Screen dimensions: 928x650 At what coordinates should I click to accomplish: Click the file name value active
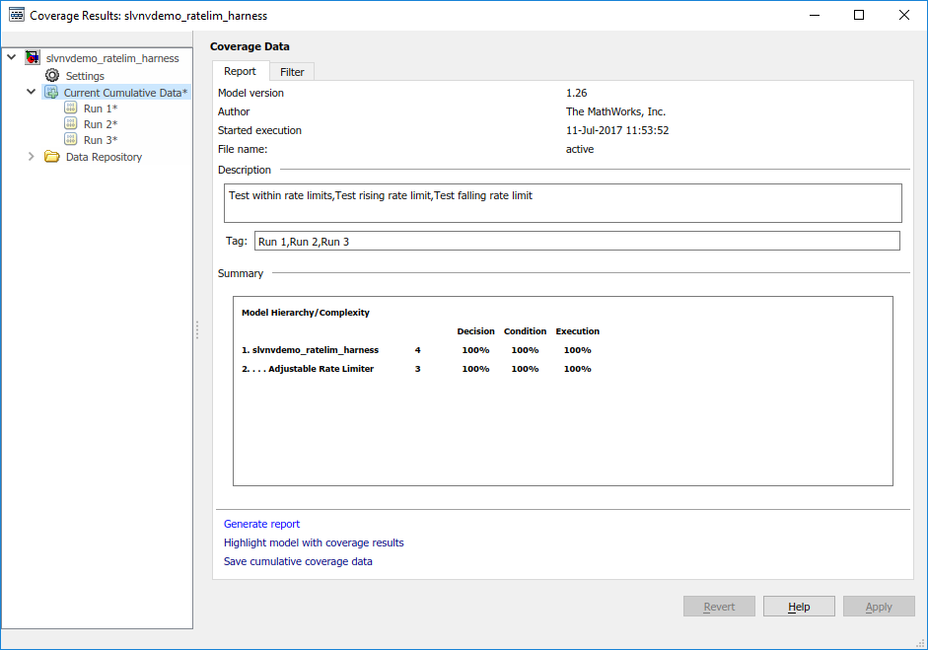pyautogui.click(x=580, y=149)
